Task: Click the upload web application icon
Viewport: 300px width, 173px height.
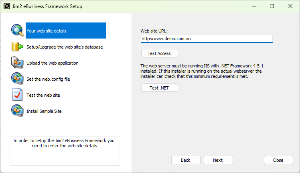Action: point(17,63)
